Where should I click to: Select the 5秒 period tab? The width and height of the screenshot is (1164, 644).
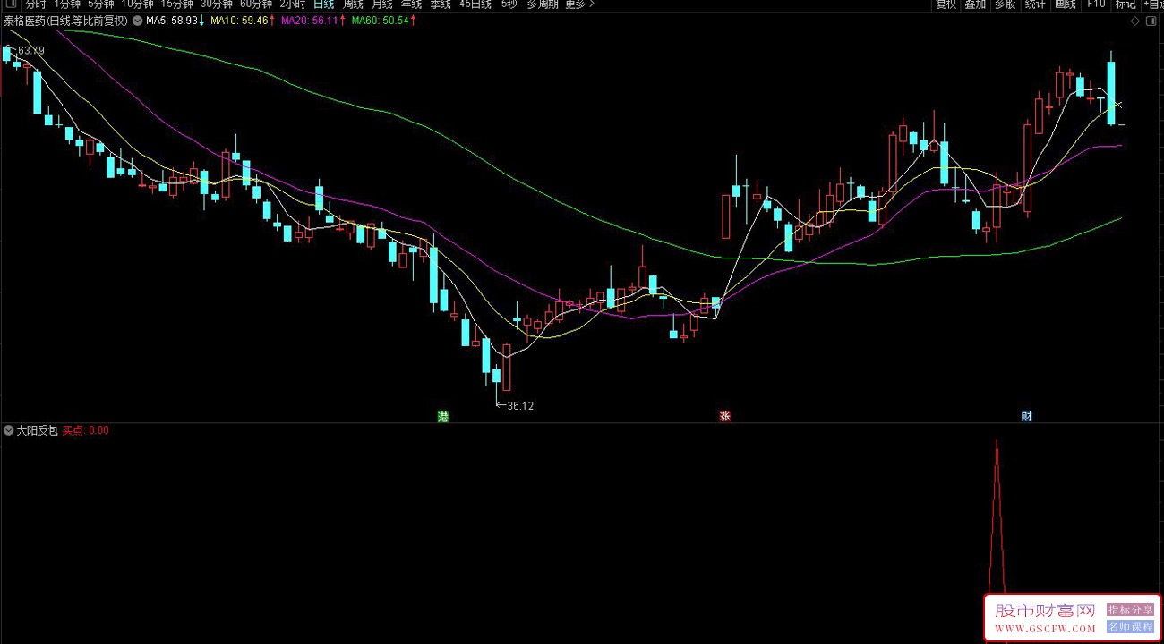pos(509,4)
